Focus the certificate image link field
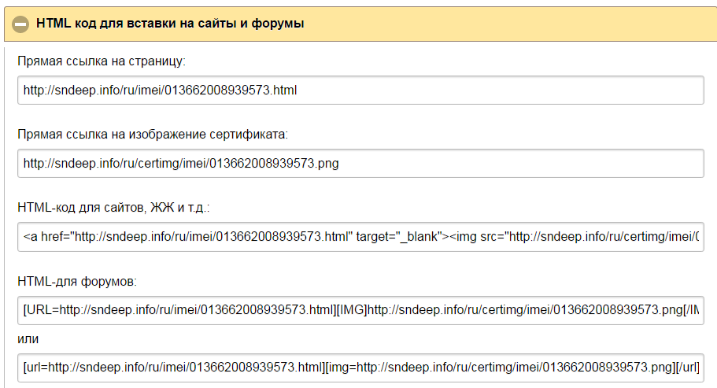 tap(360, 164)
